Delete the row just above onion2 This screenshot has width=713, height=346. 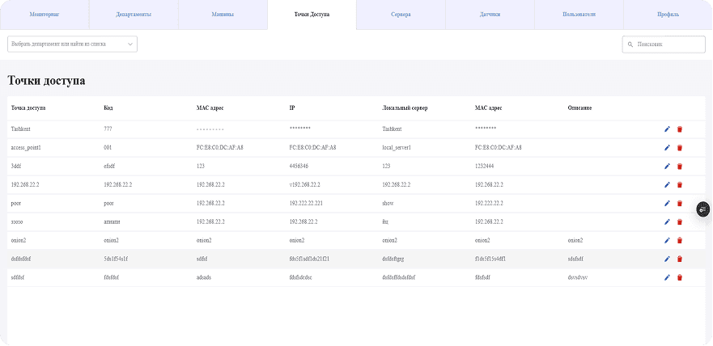coord(680,222)
